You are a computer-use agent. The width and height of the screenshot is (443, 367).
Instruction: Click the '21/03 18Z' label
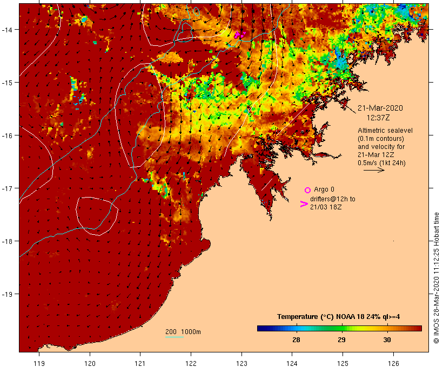click(326, 207)
